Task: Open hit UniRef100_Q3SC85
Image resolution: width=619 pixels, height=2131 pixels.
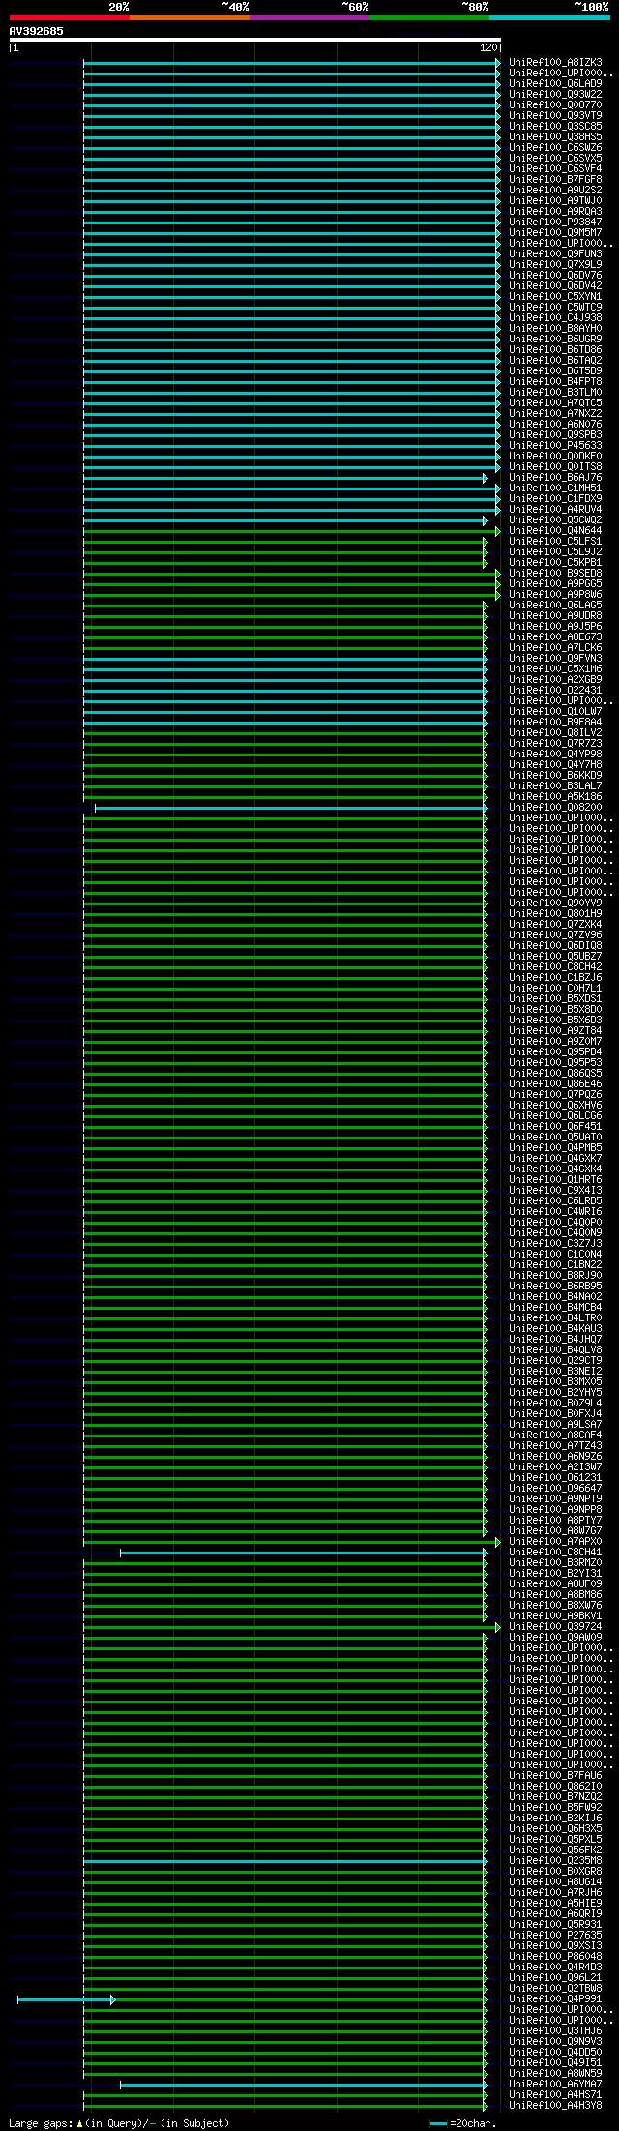Action: (555, 127)
